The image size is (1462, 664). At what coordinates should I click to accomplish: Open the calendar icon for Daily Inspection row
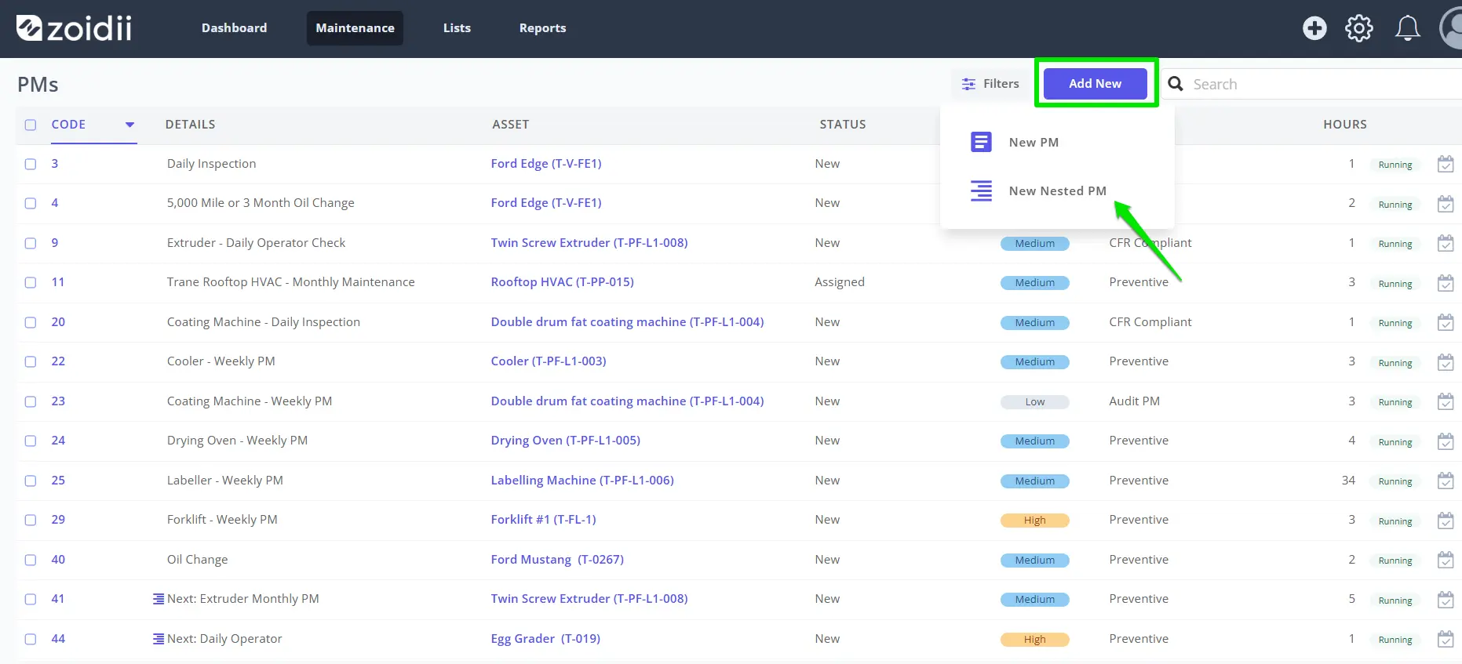click(1446, 164)
